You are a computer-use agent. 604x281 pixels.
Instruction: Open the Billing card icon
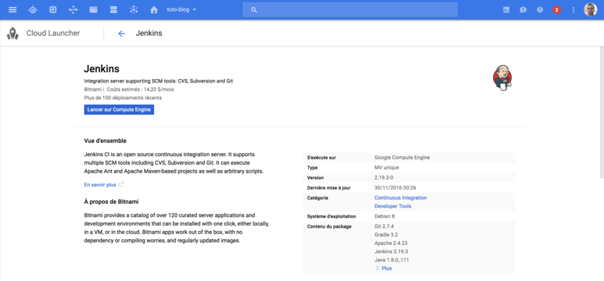click(93, 10)
